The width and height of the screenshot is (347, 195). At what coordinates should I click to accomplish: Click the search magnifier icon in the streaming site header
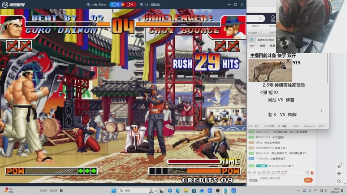click(260, 18)
